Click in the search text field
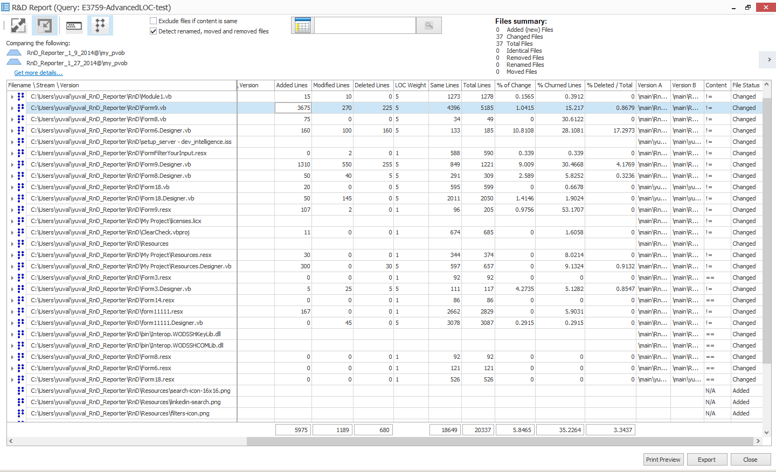This screenshot has height=472, width=776. point(365,25)
